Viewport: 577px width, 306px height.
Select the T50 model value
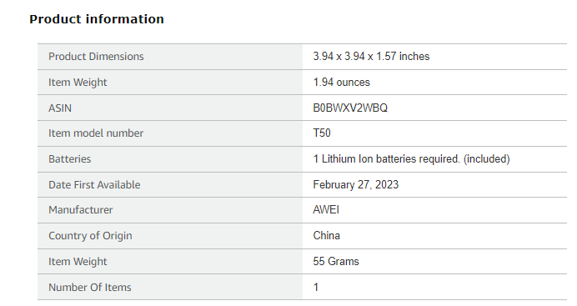click(x=322, y=133)
